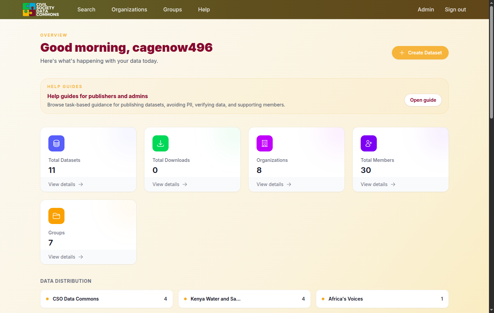View details for Groups card

tap(66, 257)
